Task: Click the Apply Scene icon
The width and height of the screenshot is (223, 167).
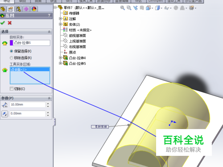Action: (182, 8)
